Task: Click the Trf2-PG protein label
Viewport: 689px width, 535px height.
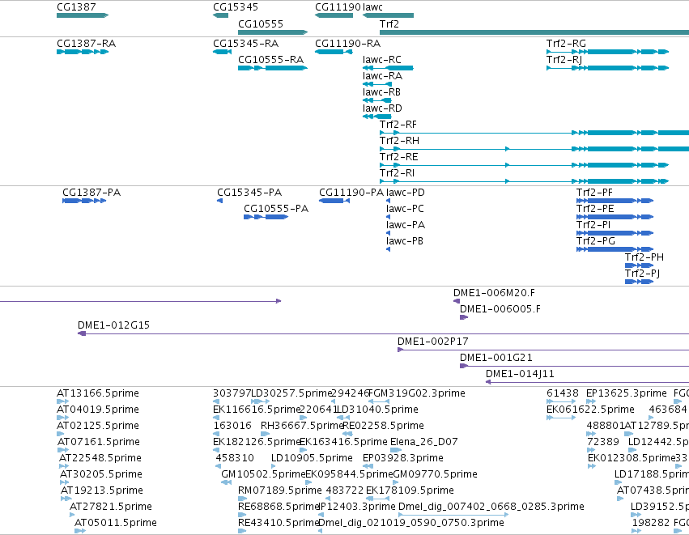Action: (596, 241)
